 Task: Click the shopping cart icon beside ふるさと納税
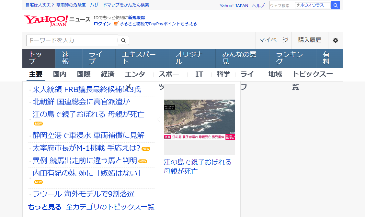(115, 24)
